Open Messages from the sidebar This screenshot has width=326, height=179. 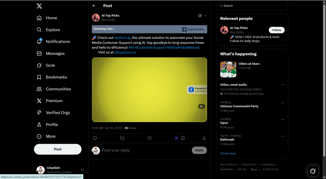(x=50, y=53)
